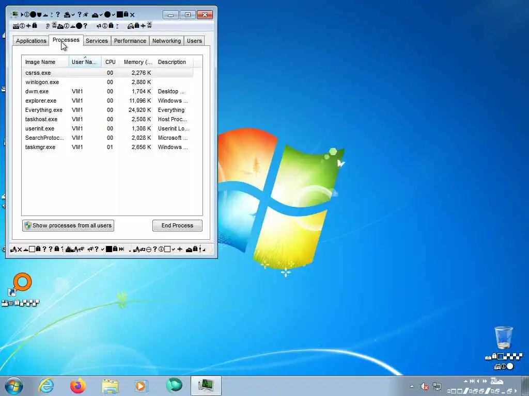Viewport: 529px width, 396px height.
Task: Select the dwm.exe process row
Action: click(107, 92)
